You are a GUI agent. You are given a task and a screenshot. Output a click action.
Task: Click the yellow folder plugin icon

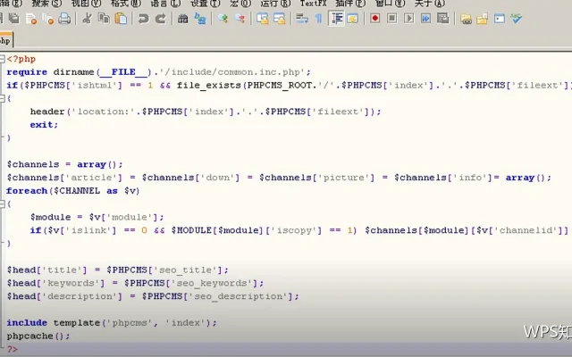[483, 19]
